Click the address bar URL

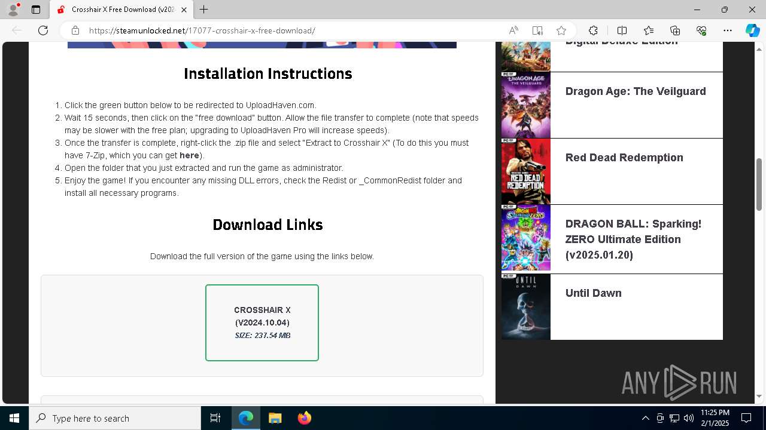point(202,30)
